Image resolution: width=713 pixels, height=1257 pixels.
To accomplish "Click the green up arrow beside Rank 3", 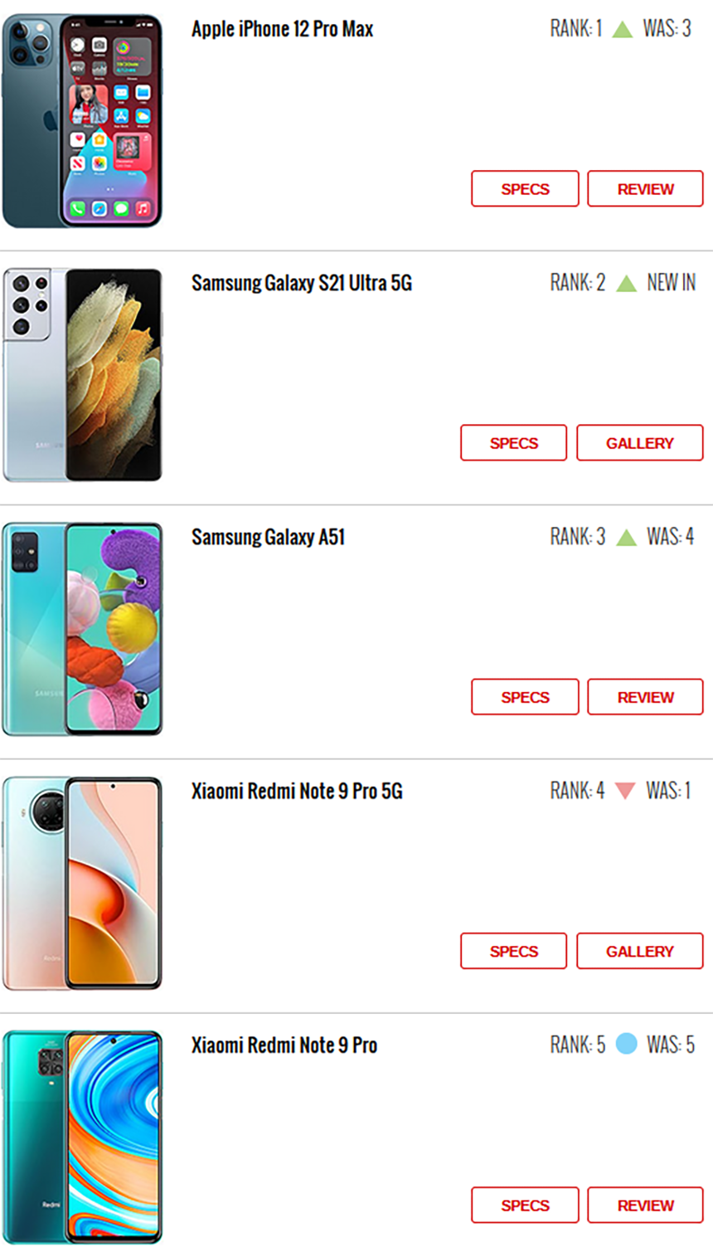I will 627,537.
